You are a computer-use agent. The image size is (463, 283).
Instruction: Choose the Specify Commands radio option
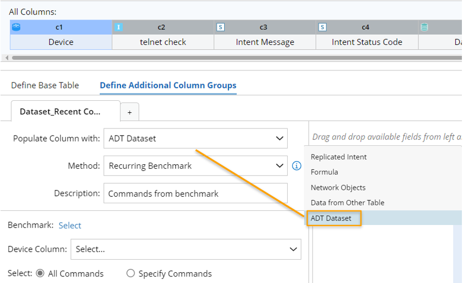point(131,273)
